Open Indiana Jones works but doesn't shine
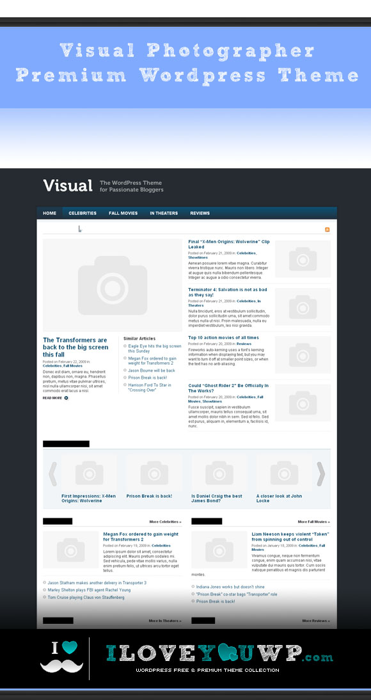 [x=230, y=587]
